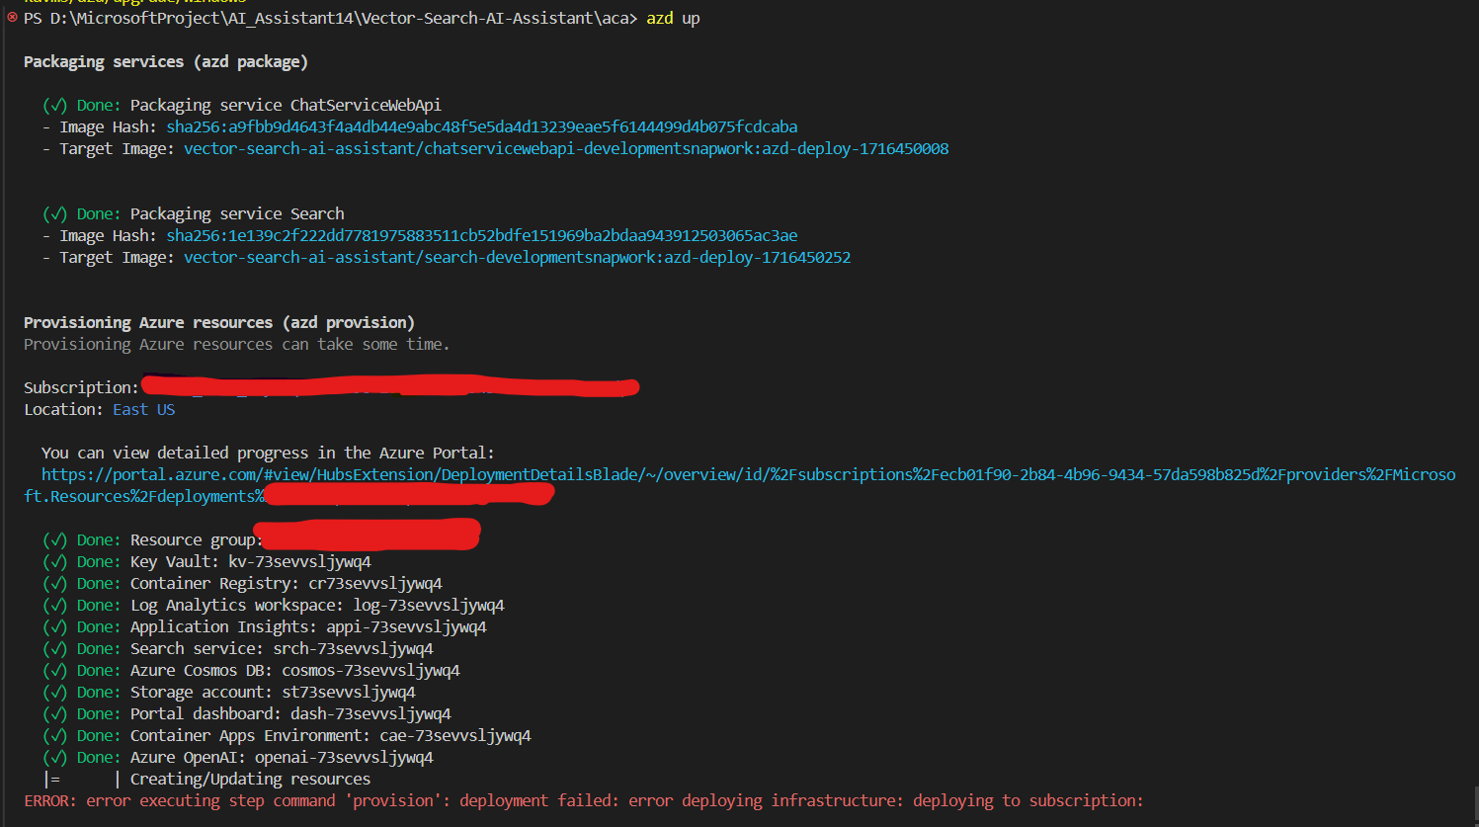Click the checkmark beside Application Insights appi-73sevvsljywq4
Viewport: 1479px width, 827px height.
pos(54,626)
